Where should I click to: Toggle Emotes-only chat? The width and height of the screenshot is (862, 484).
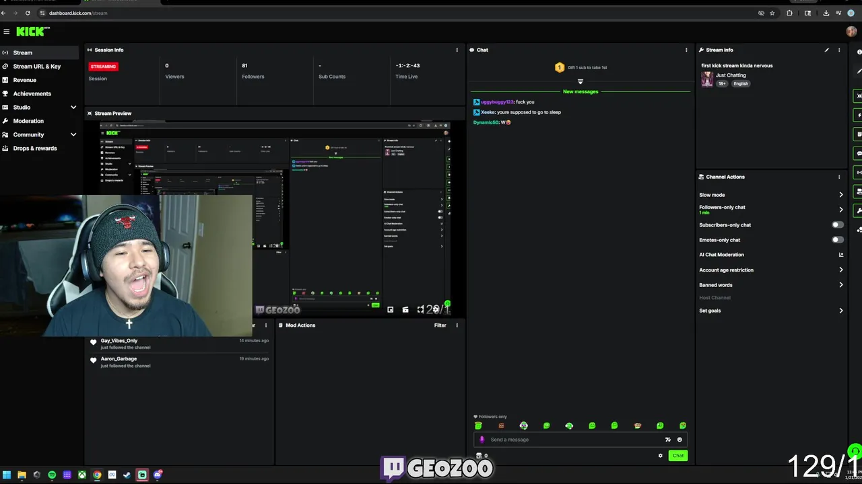point(837,240)
